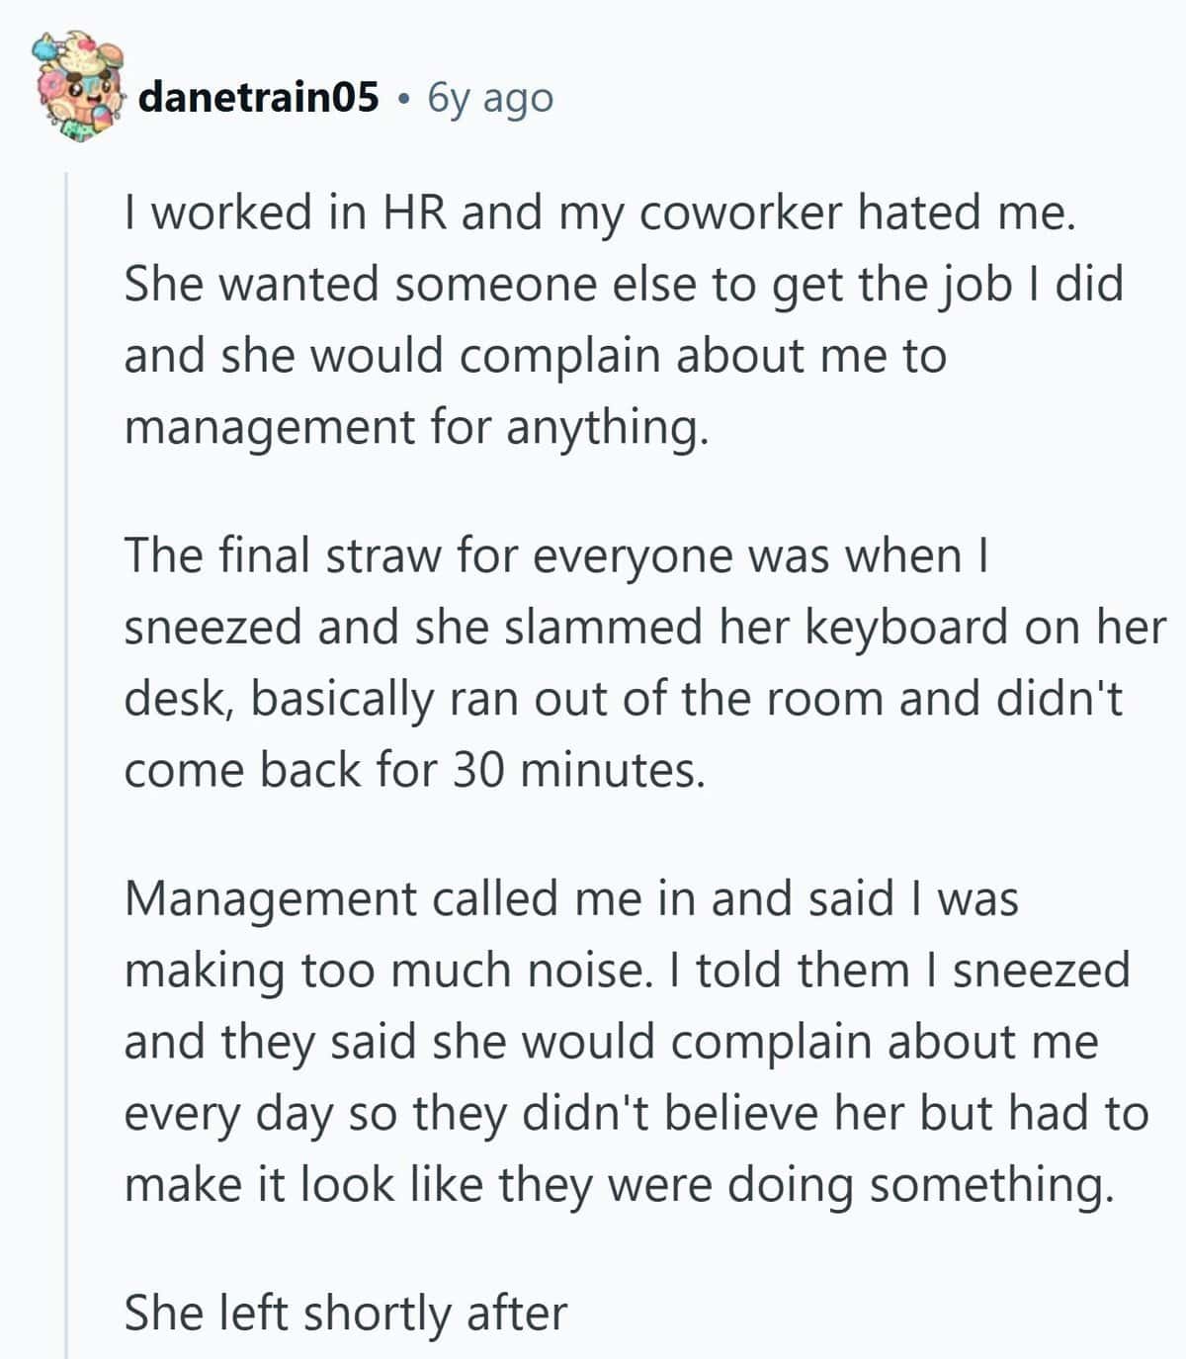1186x1359 pixels.
Task: Click the line starting "The final straw for everyone"
Action: point(557,555)
